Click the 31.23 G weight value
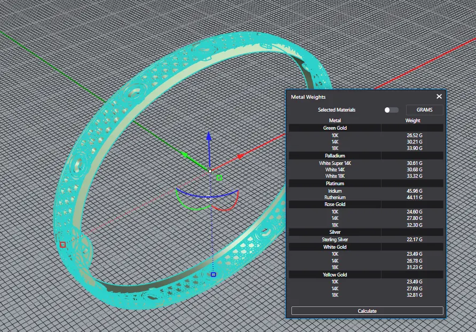The image size is (476, 332). 415,267
